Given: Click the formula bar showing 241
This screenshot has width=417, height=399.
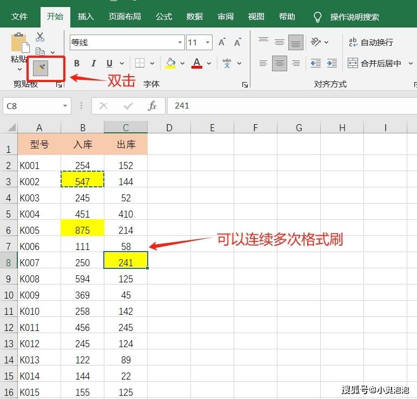Looking at the screenshot, I should tap(292, 106).
